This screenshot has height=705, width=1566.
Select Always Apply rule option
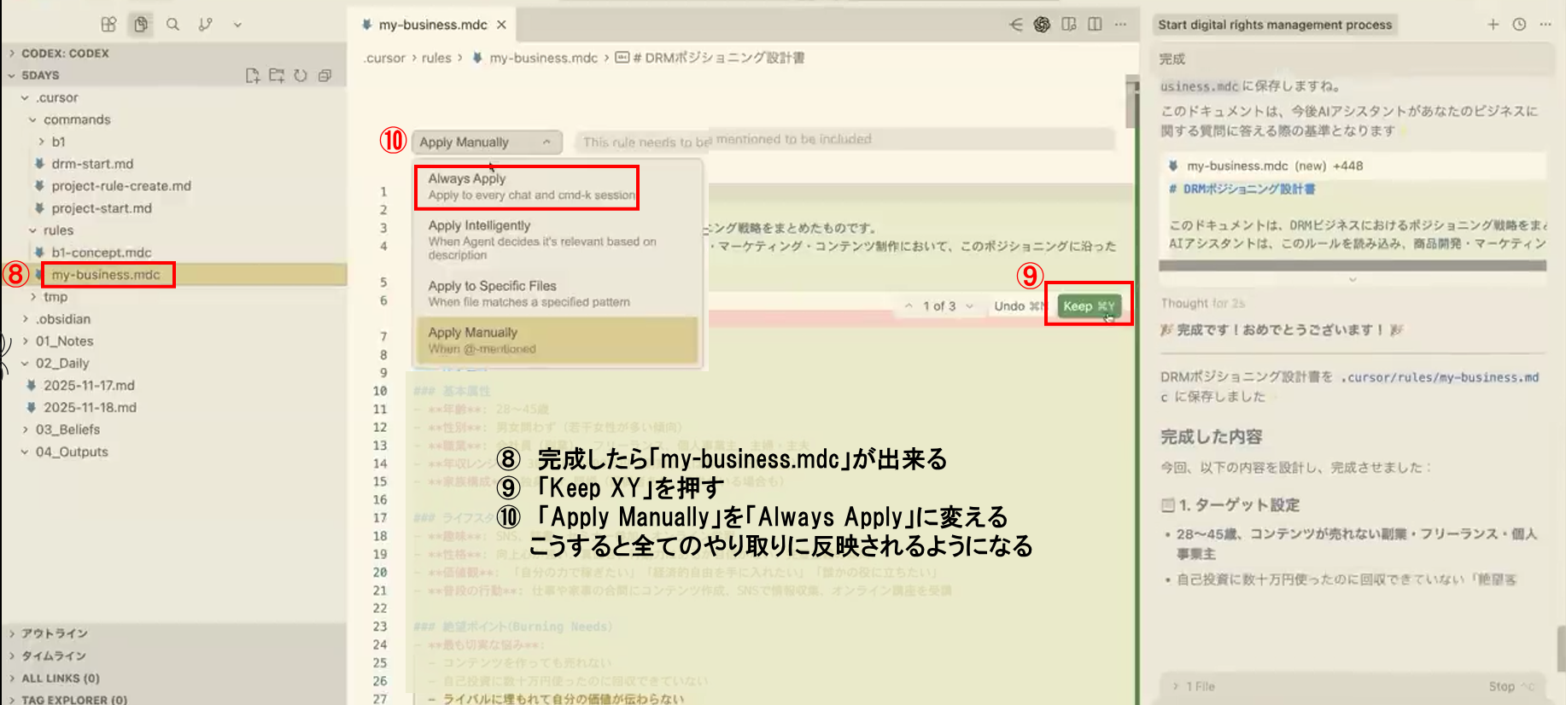tap(529, 186)
